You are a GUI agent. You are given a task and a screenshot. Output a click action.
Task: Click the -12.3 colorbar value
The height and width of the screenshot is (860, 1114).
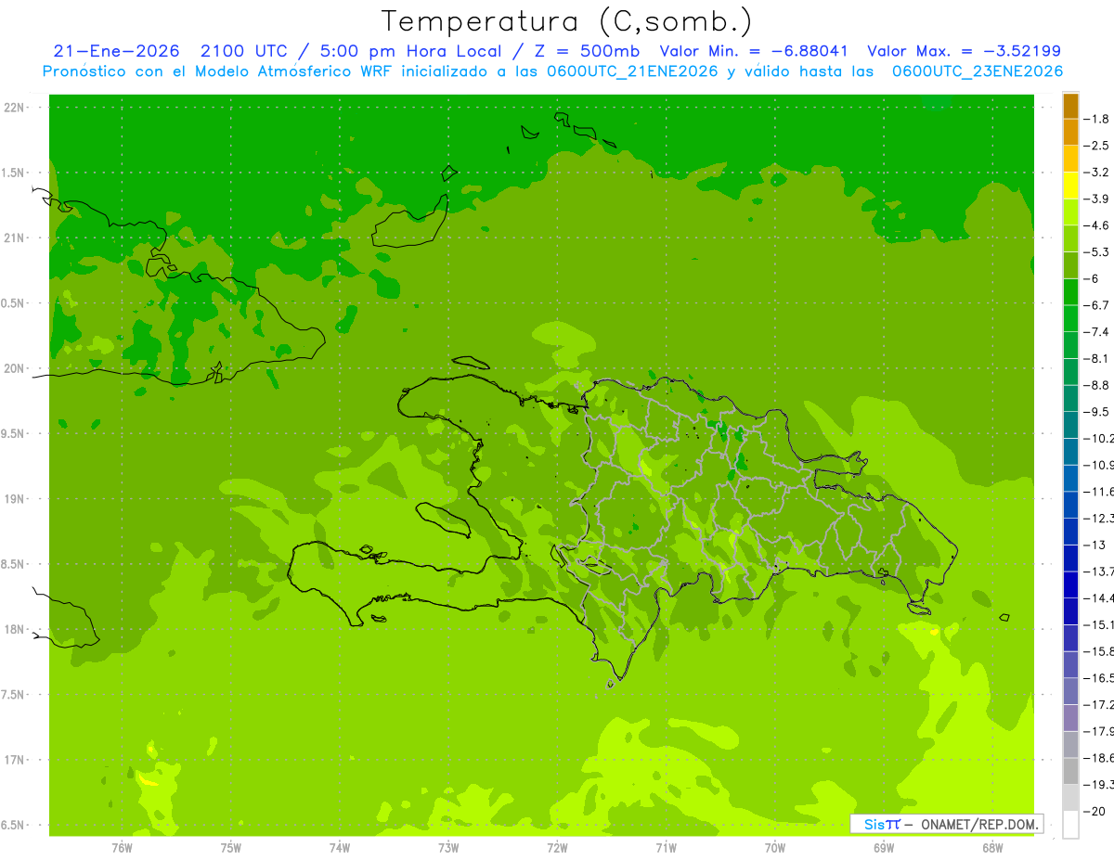click(x=1099, y=518)
